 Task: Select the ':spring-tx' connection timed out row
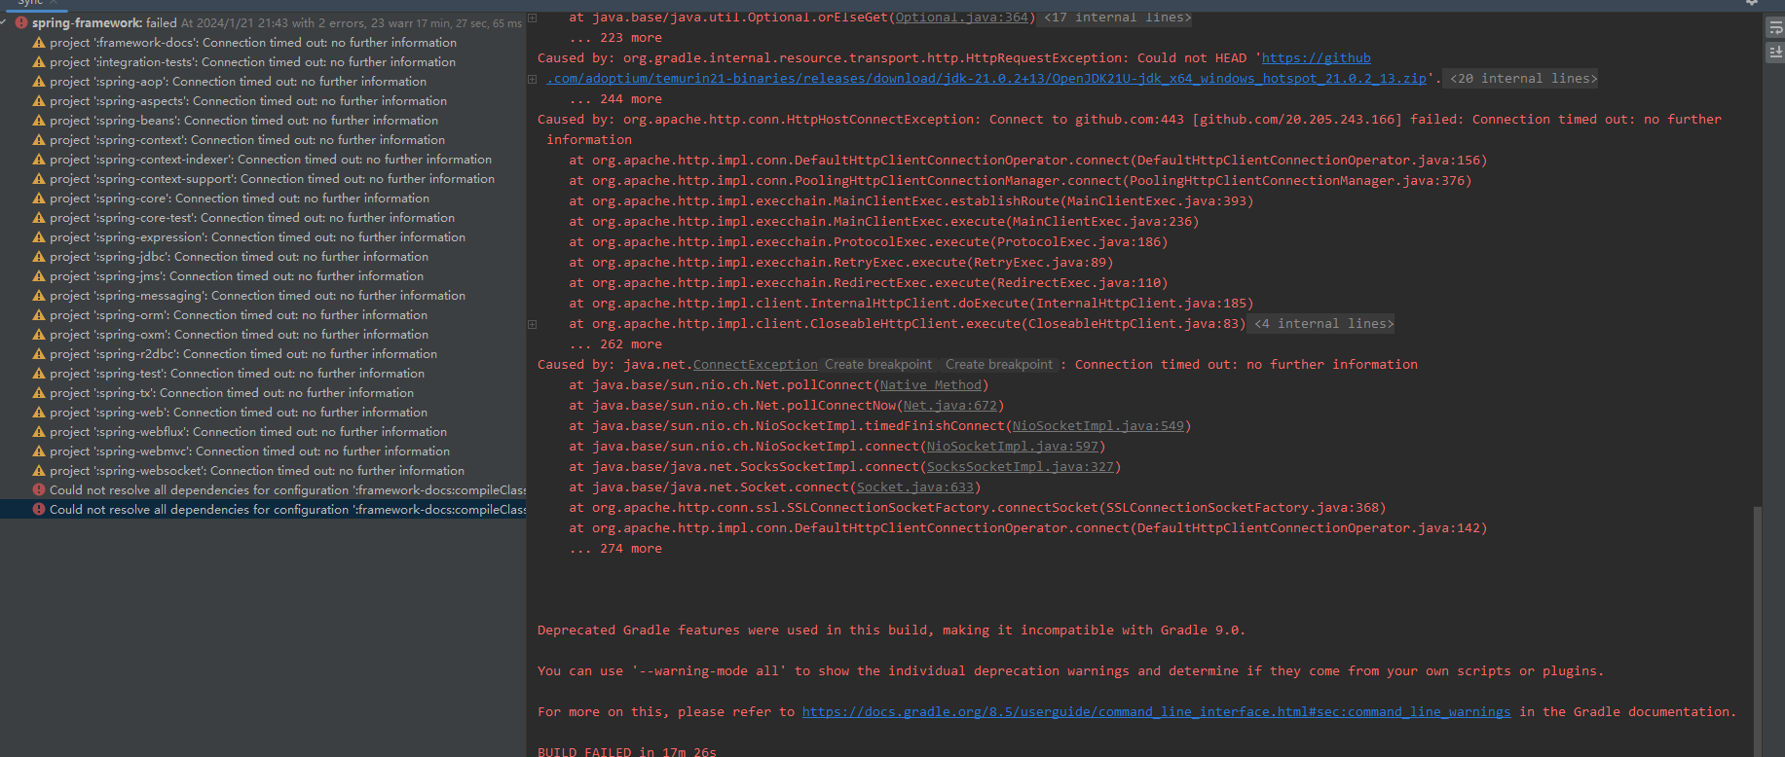263,392
